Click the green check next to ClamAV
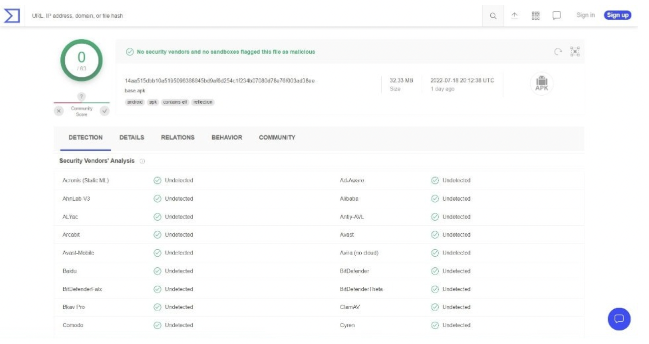 coord(435,307)
